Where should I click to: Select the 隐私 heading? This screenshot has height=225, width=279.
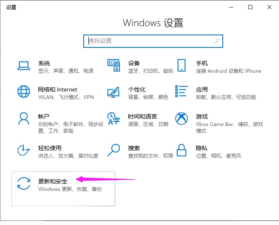coord(202,148)
